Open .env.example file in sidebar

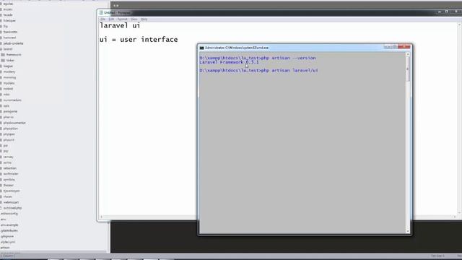tap(9, 225)
